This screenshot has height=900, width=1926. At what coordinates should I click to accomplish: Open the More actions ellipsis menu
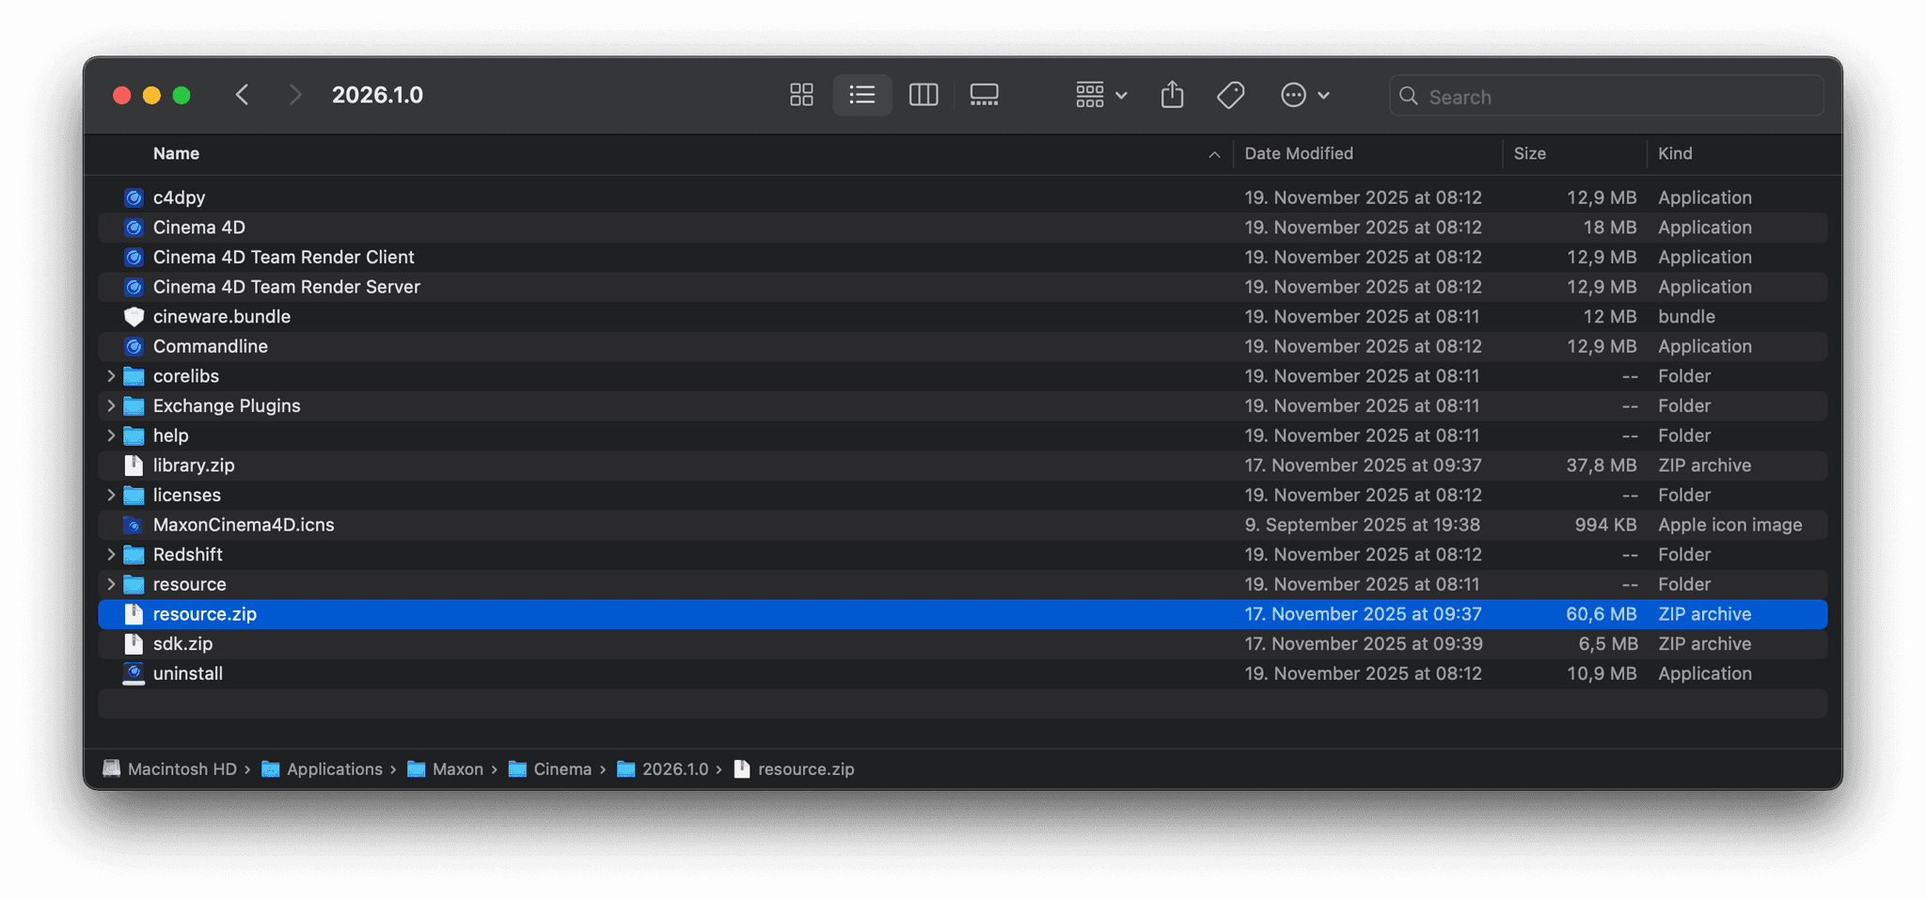pos(1304,95)
